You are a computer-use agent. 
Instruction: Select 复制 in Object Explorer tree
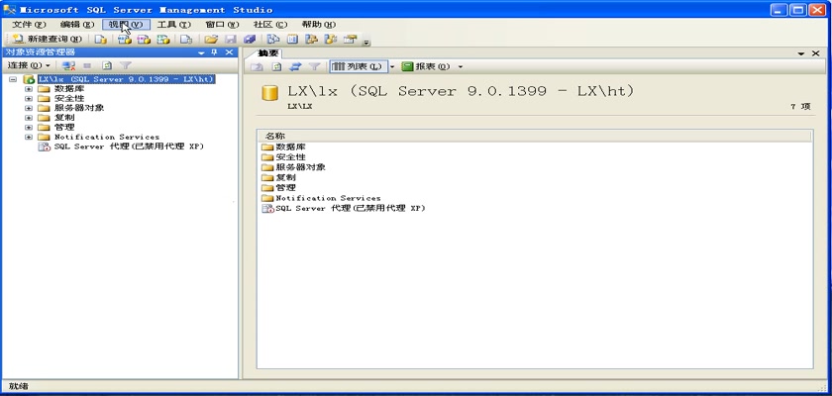click(x=64, y=118)
